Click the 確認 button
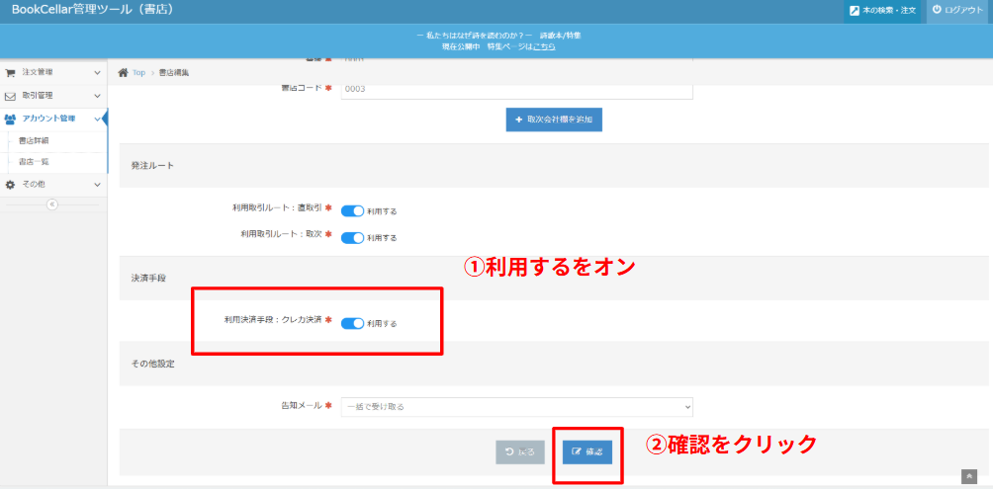Image resolution: width=993 pixels, height=489 pixels. click(587, 451)
